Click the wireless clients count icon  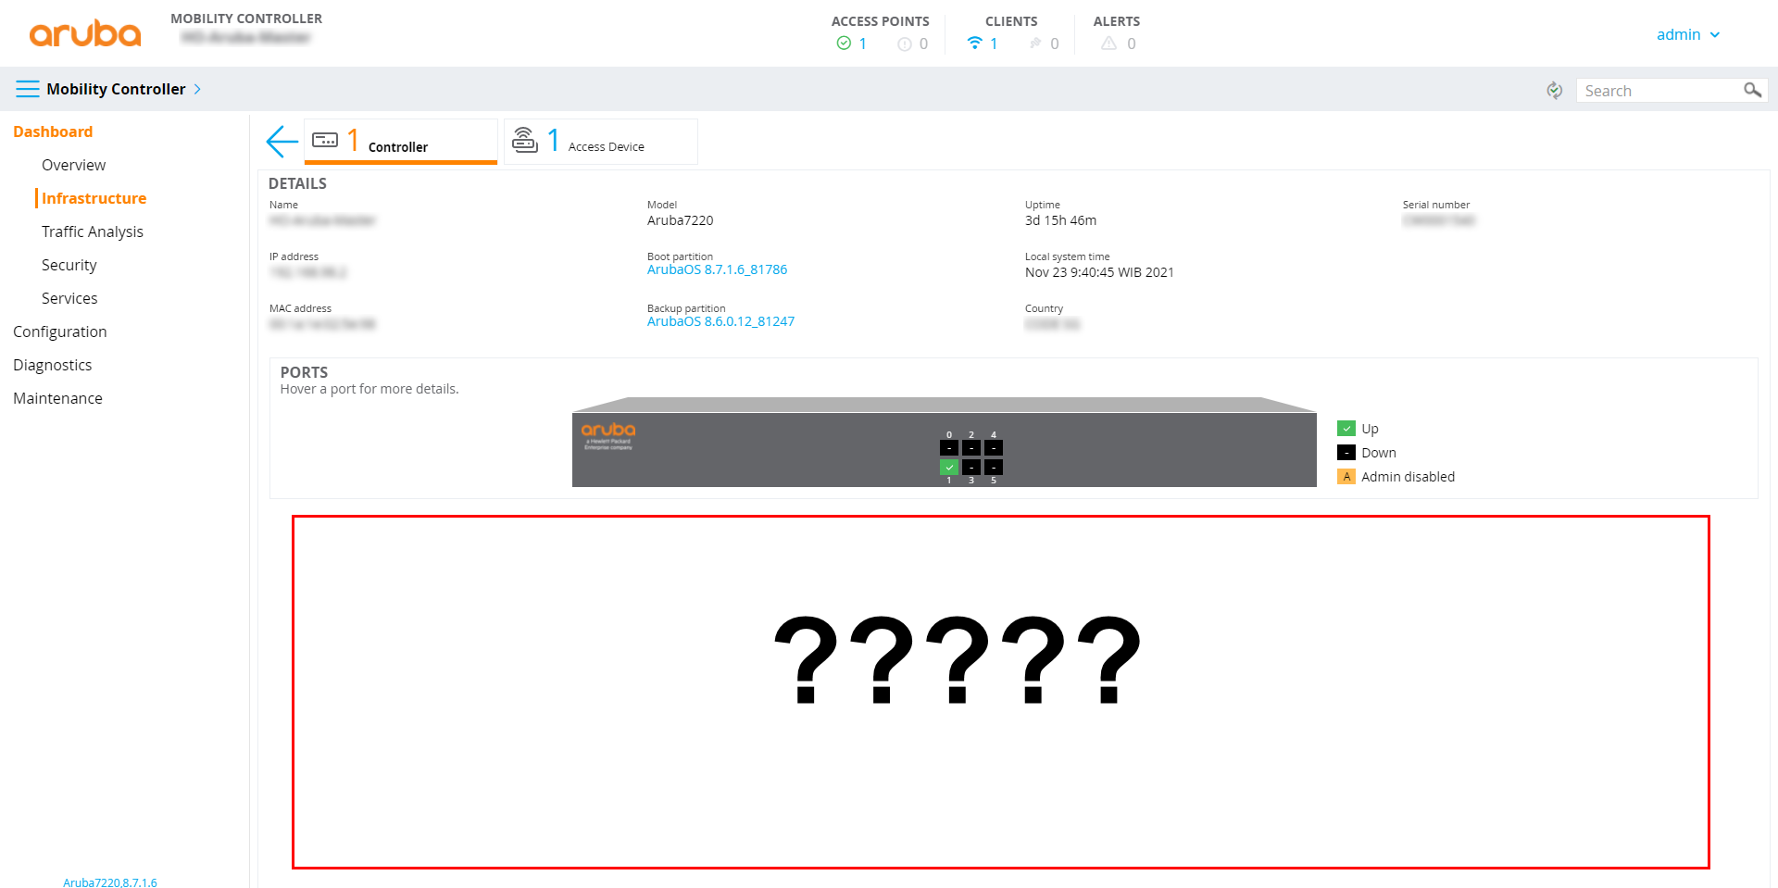pyautogui.click(x=974, y=43)
